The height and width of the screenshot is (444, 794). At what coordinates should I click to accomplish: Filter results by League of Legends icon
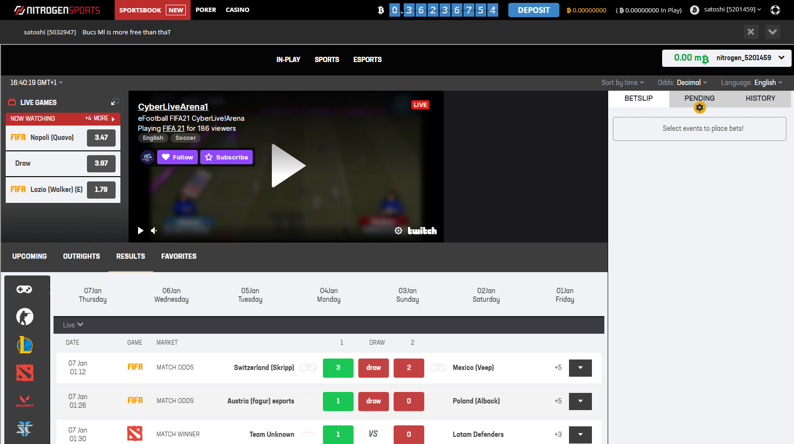pyautogui.click(x=25, y=345)
